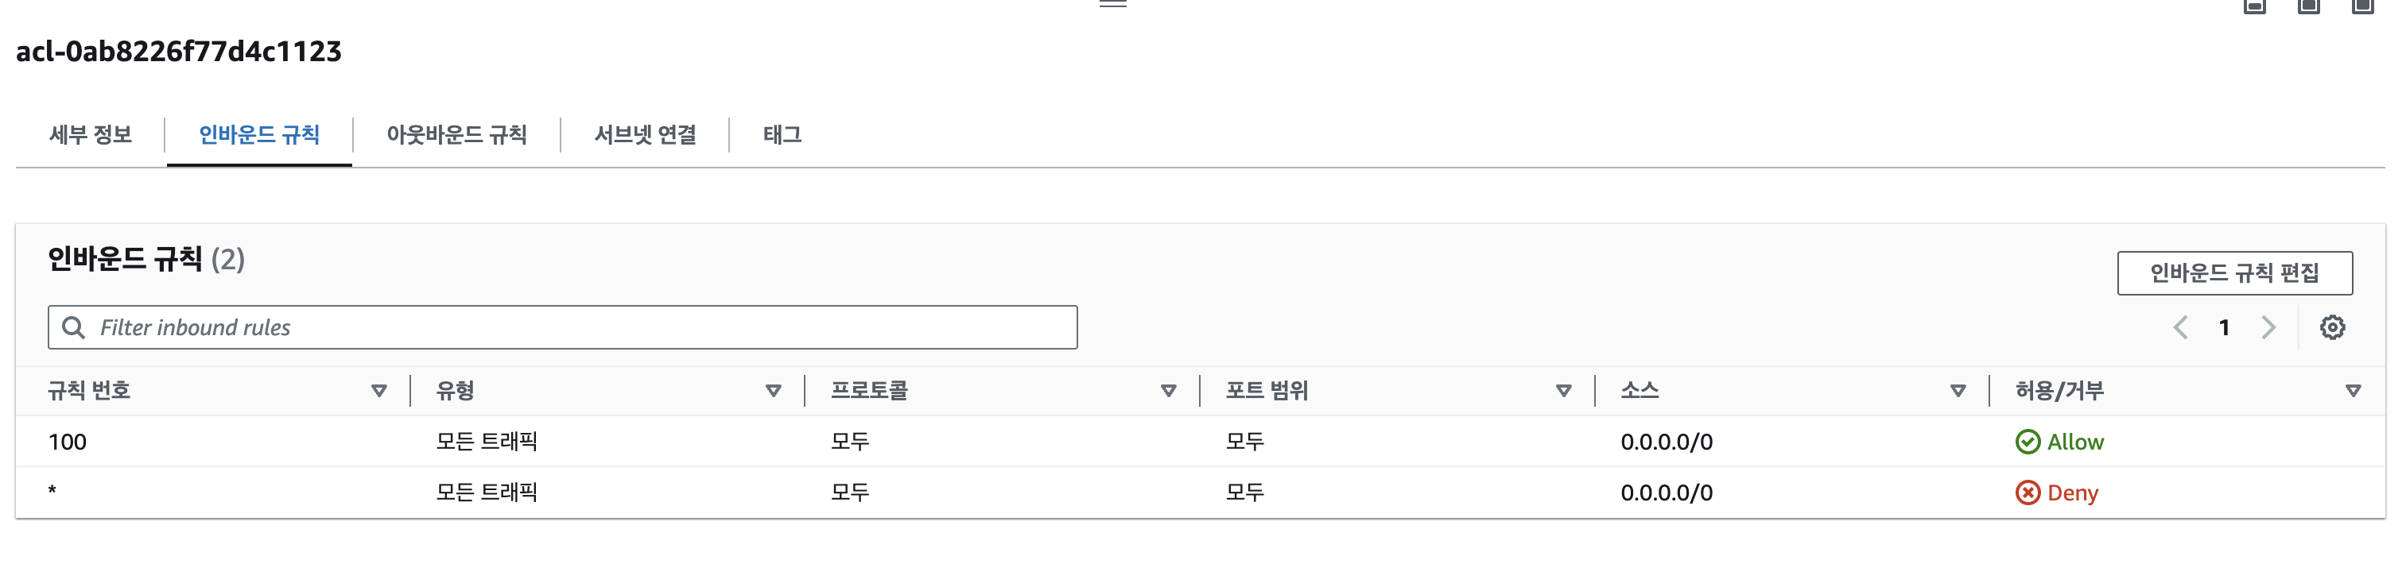Click the 인바운드 규칙 편집 button
Viewport: 2406px width, 564px height.
click(x=2235, y=272)
